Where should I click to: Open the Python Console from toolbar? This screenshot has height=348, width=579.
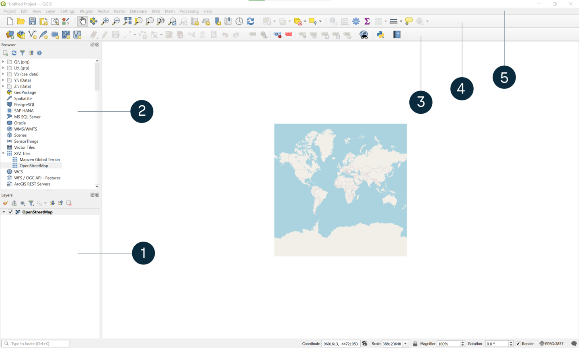(380, 35)
